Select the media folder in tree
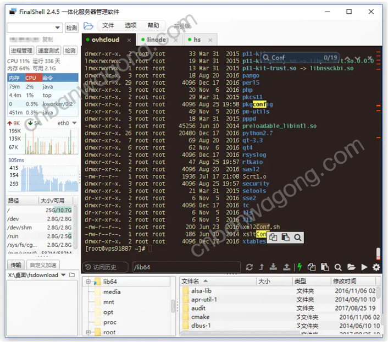 tap(112, 292)
